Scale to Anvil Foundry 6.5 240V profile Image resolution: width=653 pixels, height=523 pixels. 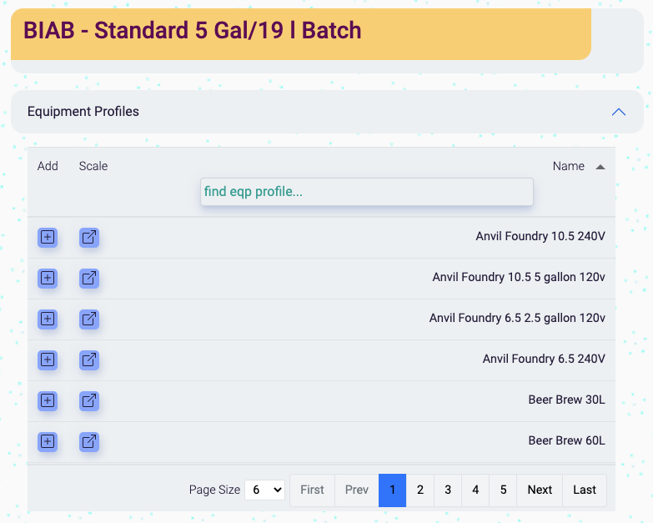click(x=89, y=360)
